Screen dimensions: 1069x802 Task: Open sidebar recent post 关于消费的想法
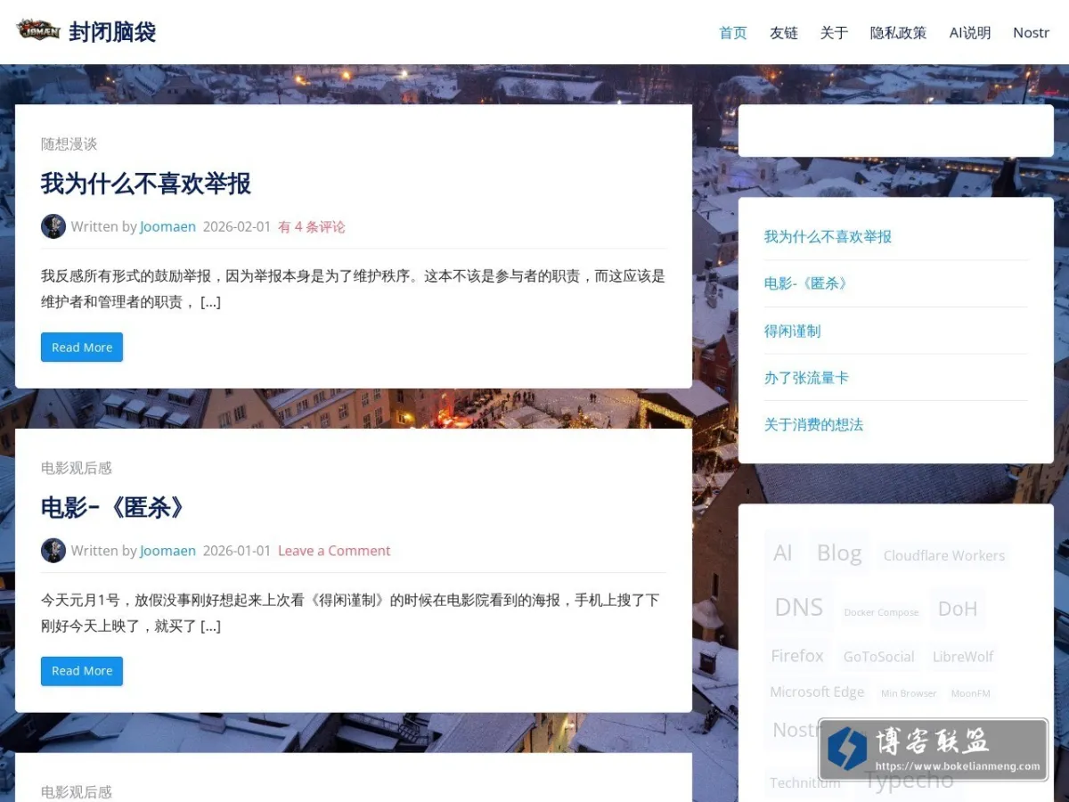(813, 425)
